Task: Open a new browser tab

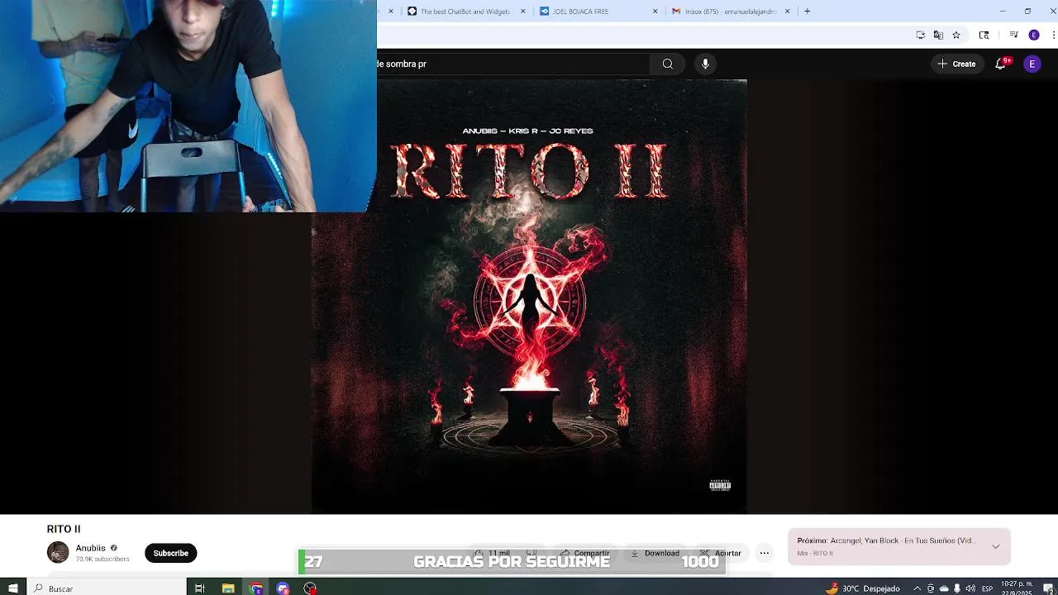Action: click(x=808, y=12)
